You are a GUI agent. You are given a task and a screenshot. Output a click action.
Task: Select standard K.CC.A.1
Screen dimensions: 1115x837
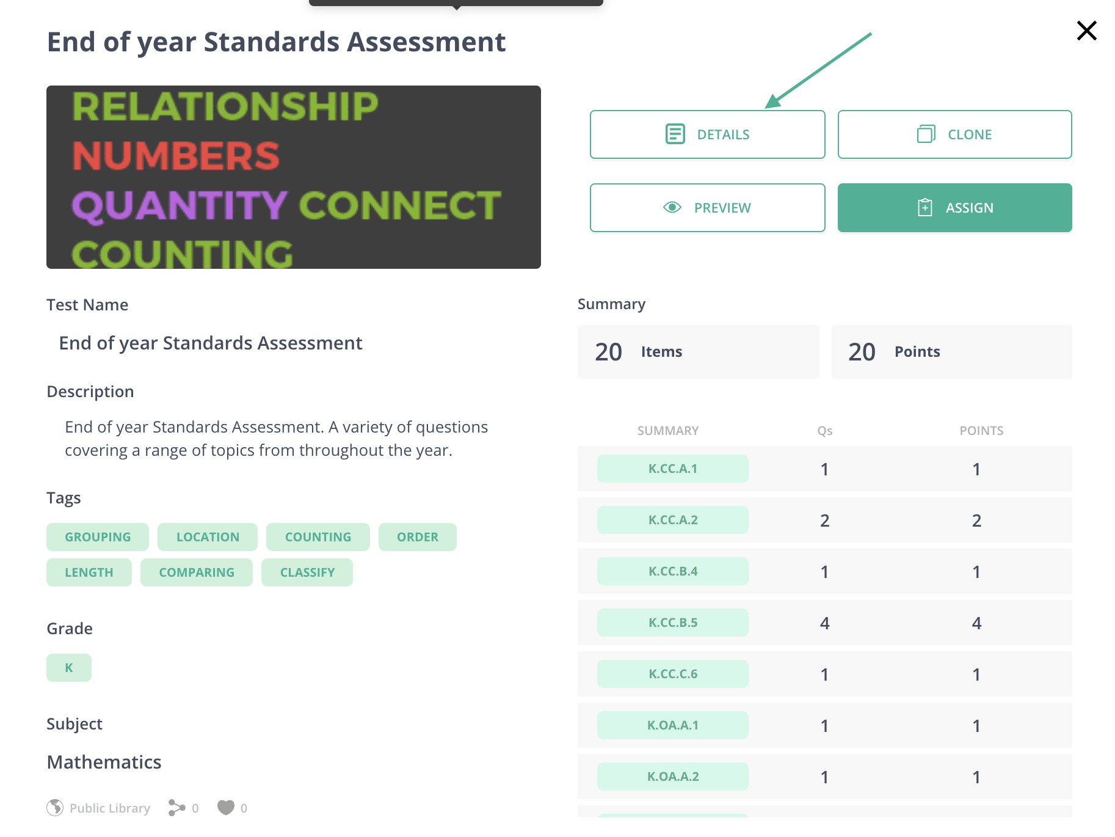672,469
